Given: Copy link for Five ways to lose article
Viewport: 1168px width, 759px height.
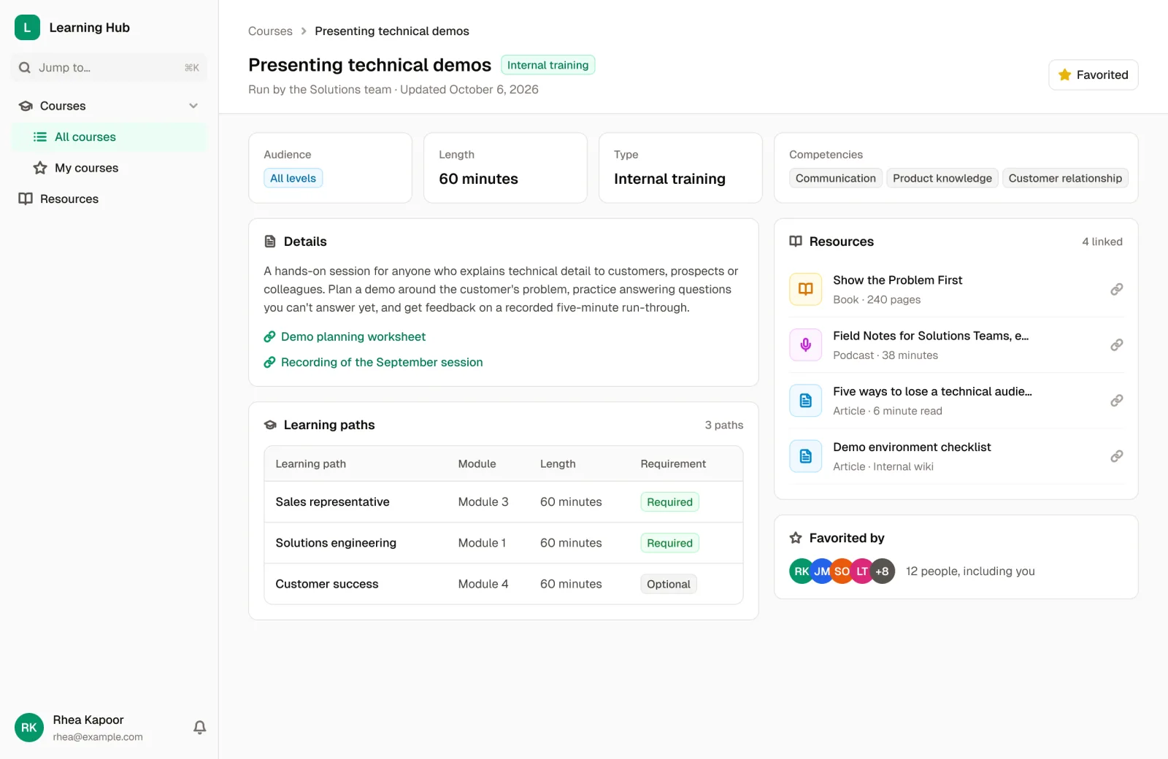Looking at the screenshot, I should (x=1116, y=401).
